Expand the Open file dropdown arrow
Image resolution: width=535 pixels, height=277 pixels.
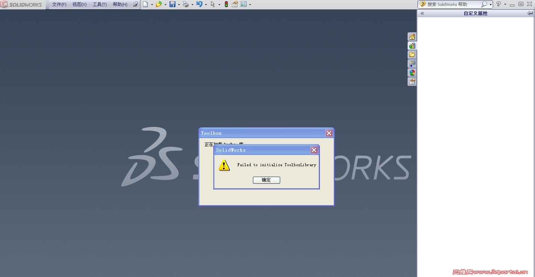click(x=165, y=5)
